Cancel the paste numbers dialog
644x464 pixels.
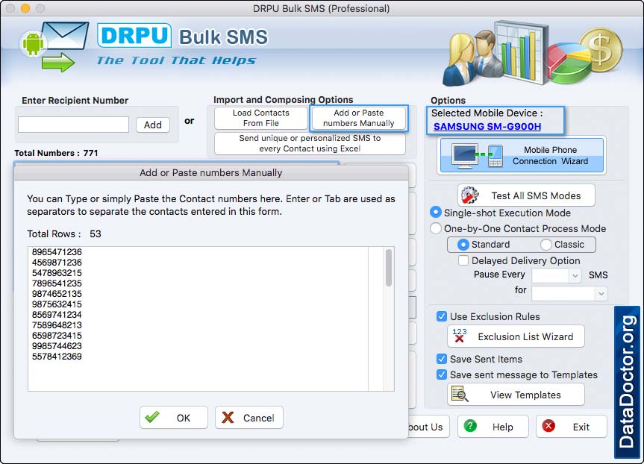[249, 418]
